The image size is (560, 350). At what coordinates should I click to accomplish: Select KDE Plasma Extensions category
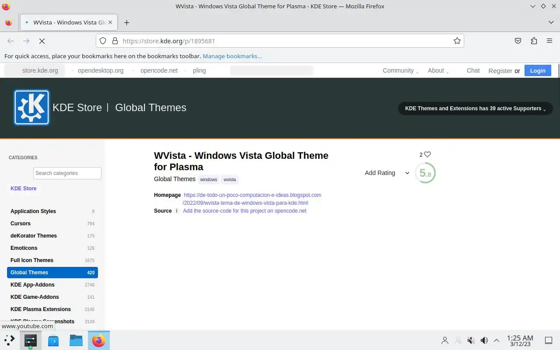(x=52, y=309)
